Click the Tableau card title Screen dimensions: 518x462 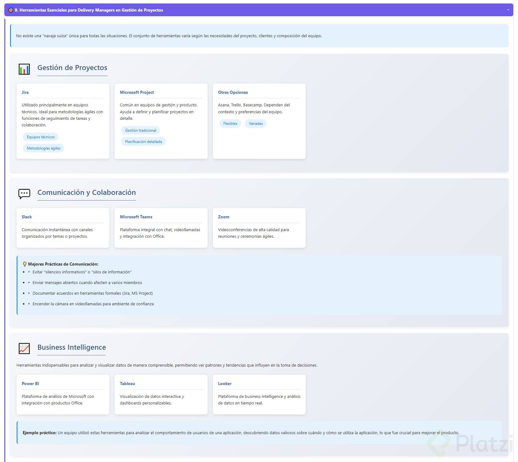[x=127, y=383]
